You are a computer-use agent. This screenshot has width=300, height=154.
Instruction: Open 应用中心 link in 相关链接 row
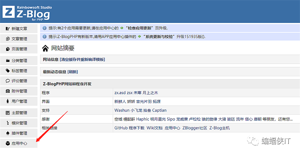pos(172,128)
